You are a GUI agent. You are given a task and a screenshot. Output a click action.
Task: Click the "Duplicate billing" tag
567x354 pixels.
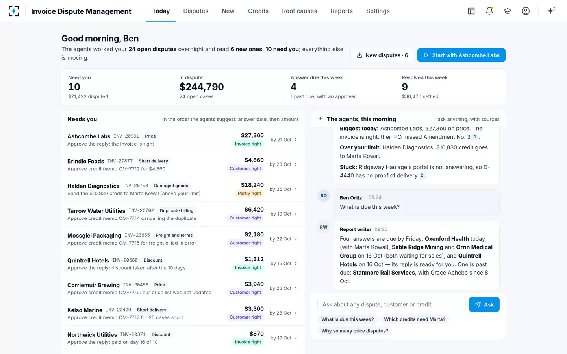[177, 211]
